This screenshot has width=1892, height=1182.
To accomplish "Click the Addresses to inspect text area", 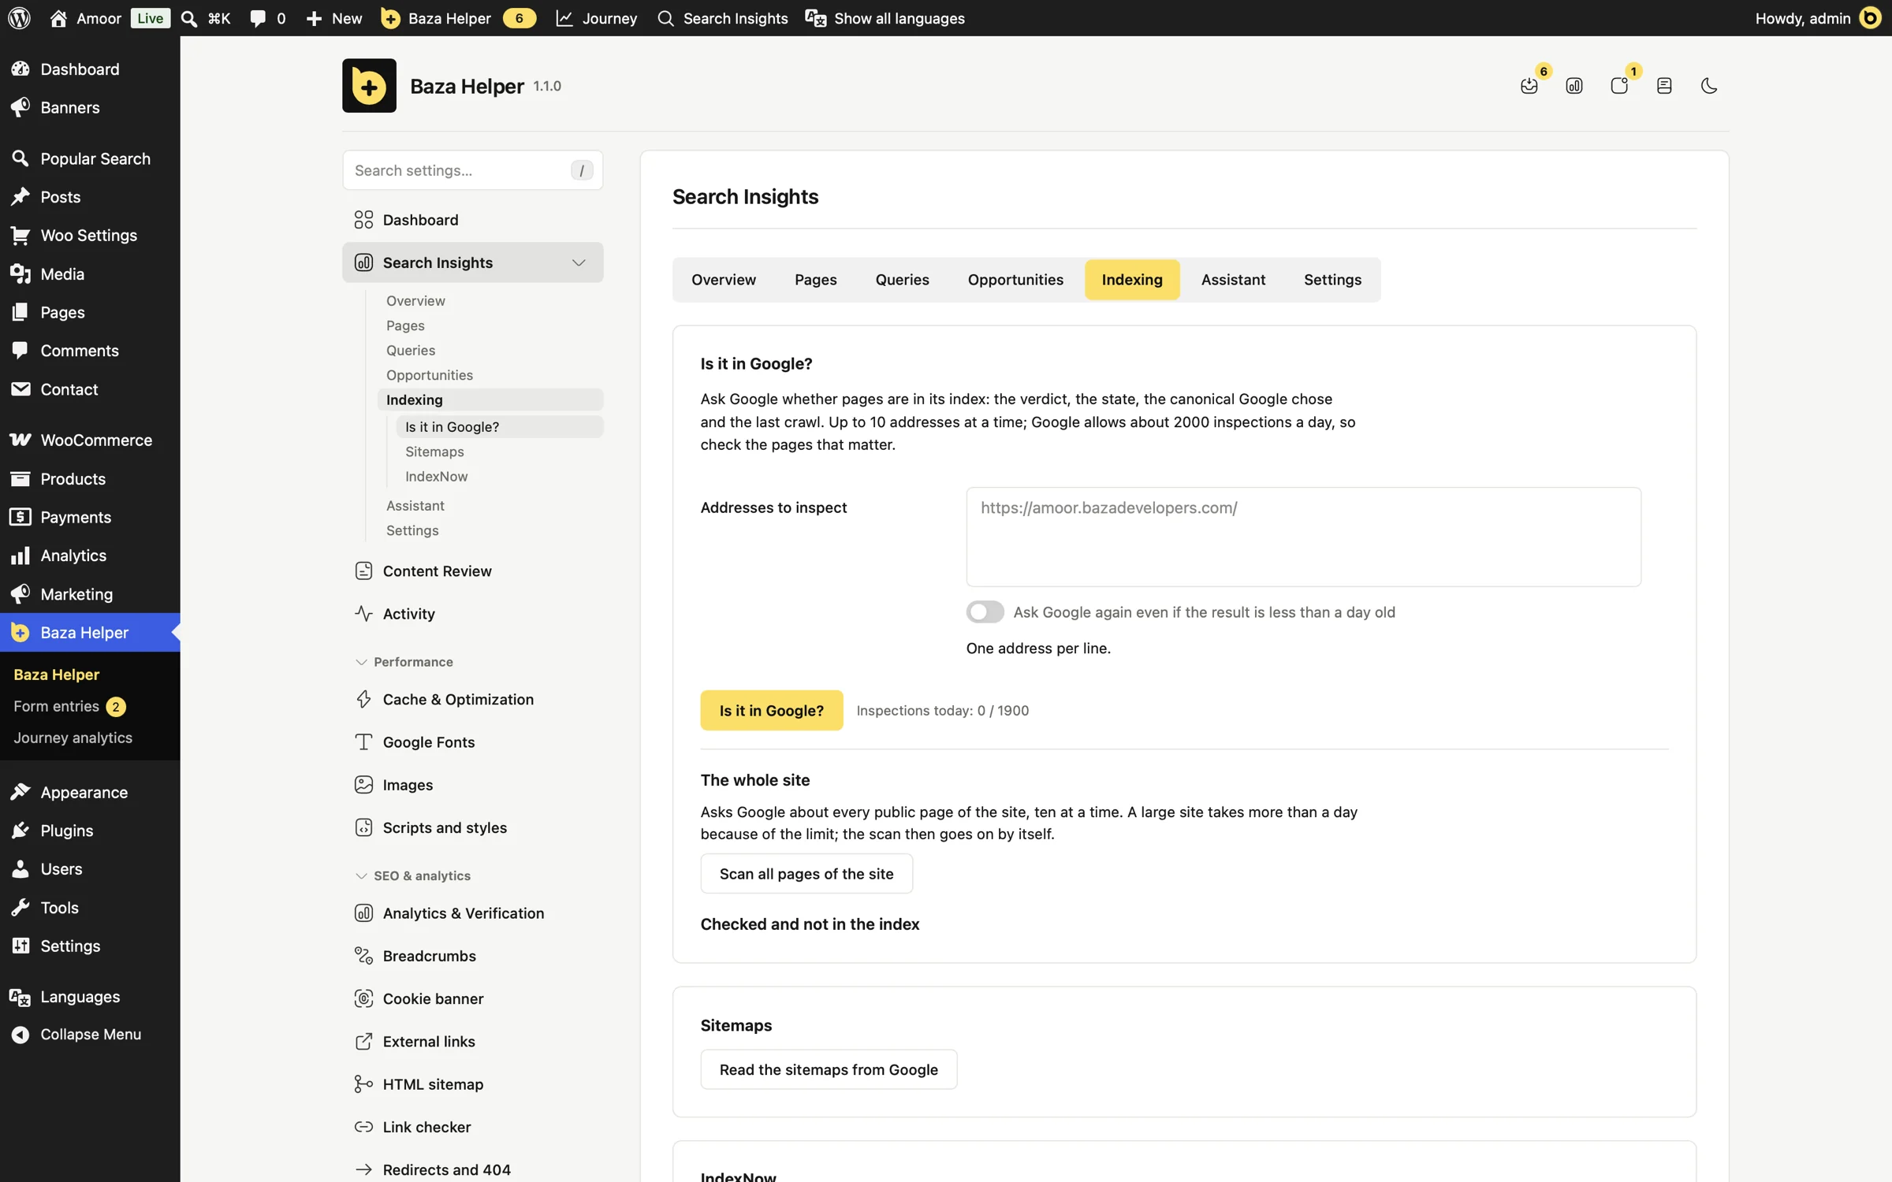I will [1303, 537].
